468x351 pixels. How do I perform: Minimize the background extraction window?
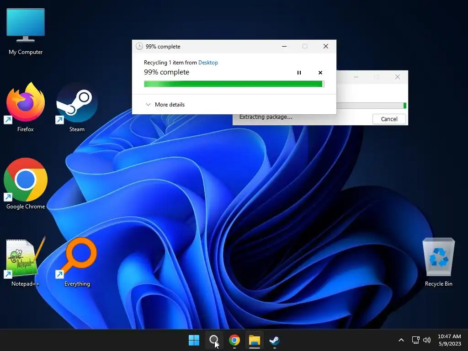click(x=356, y=77)
